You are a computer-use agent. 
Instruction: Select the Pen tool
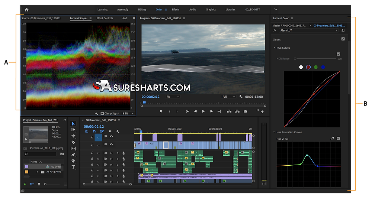[x=73, y=155]
